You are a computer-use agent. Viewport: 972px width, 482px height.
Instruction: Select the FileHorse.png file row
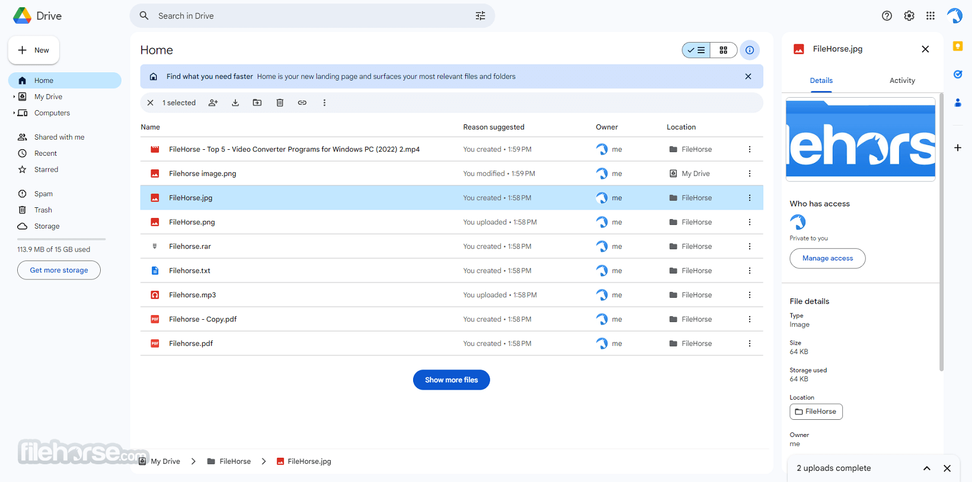[452, 222]
